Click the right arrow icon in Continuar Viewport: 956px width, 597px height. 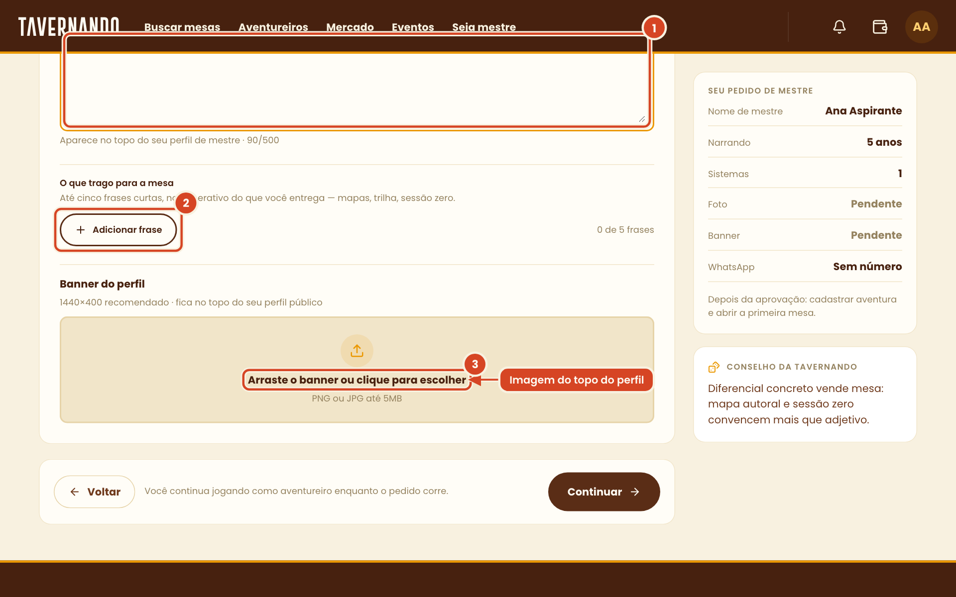point(635,492)
